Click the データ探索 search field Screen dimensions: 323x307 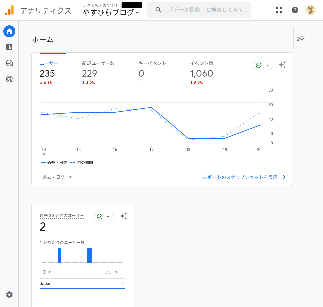click(x=209, y=10)
